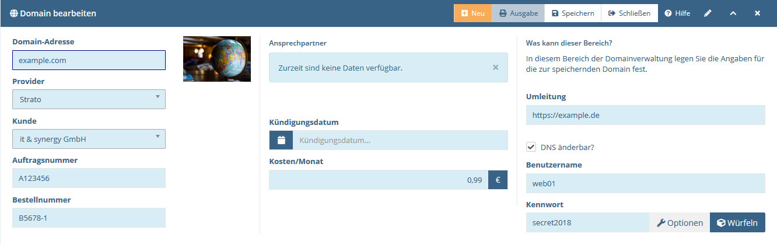Save the domain with Speichern

click(x=573, y=13)
